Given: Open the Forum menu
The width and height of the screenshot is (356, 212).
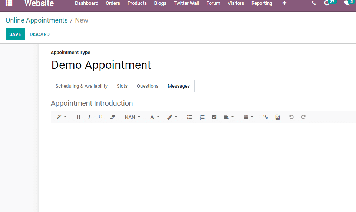Looking at the screenshot, I should click(x=213, y=3).
